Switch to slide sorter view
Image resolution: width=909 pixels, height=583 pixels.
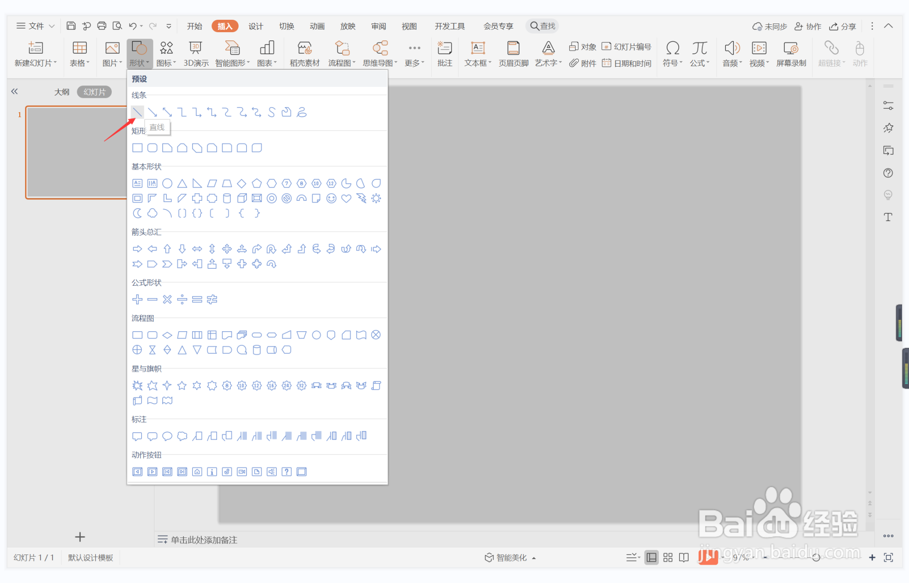click(668, 557)
